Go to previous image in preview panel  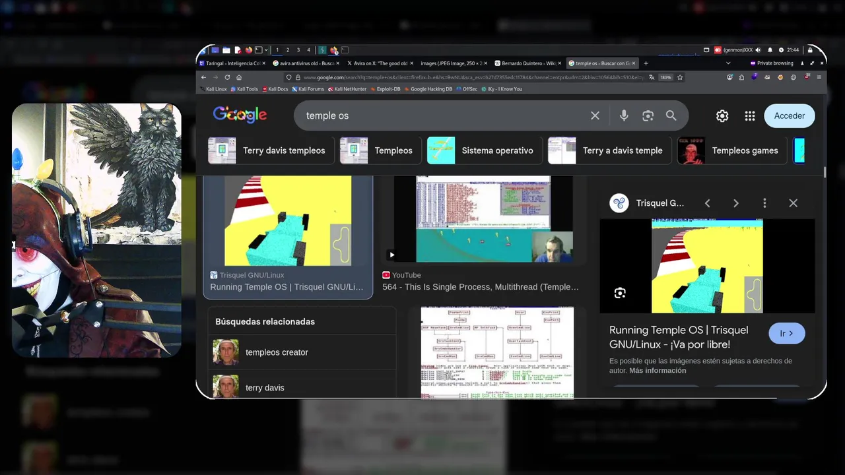pos(707,203)
